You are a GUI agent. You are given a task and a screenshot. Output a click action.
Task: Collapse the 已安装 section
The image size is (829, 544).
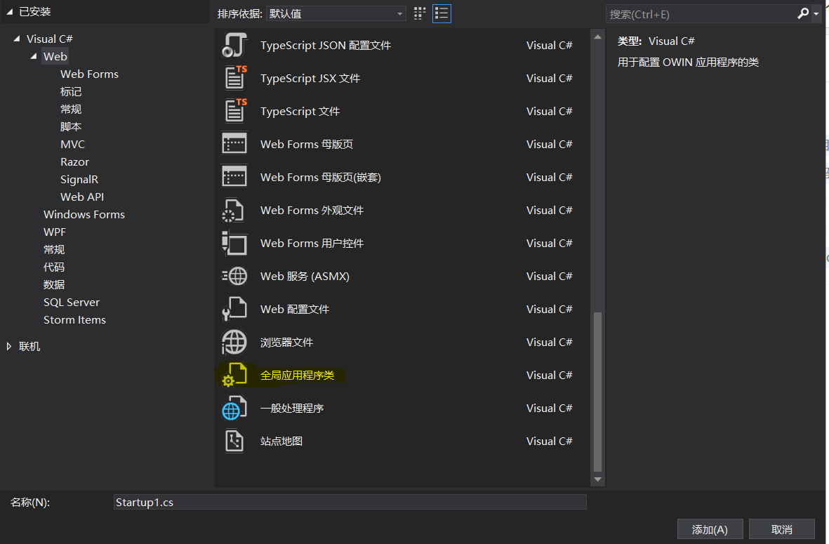10,12
